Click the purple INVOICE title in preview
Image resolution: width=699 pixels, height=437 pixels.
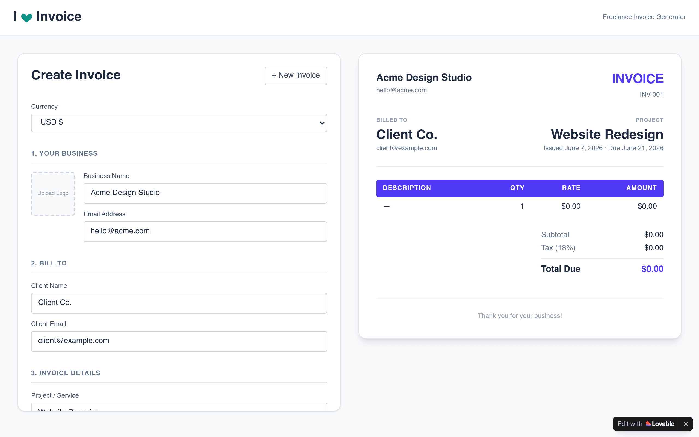[x=638, y=79]
